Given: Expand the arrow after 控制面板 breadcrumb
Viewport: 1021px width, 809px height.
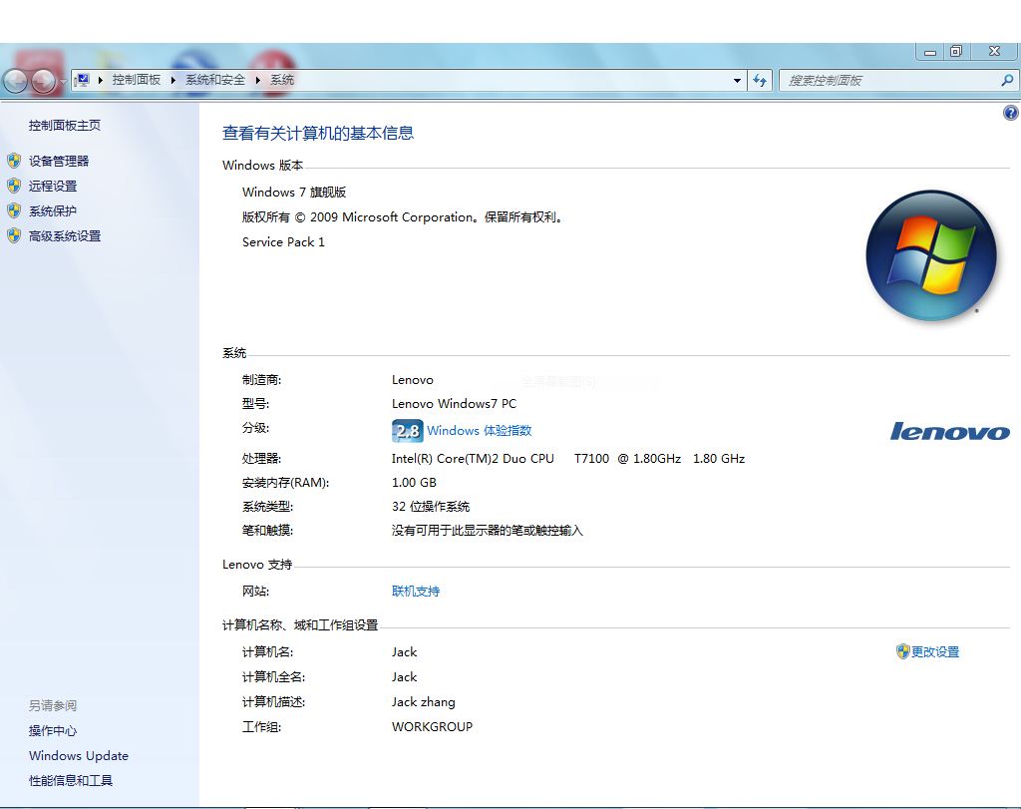Looking at the screenshot, I should click(173, 80).
